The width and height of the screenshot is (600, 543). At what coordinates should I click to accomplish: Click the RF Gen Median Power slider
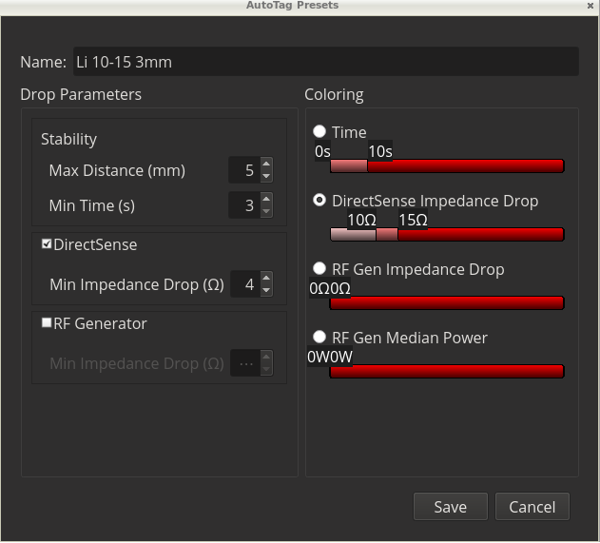[446, 372]
